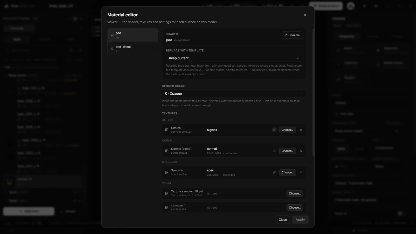Image resolution: width=416 pixels, height=234 pixels.
Task: Choose a file for the Normal (bump) slot
Action: tap(287, 151)
